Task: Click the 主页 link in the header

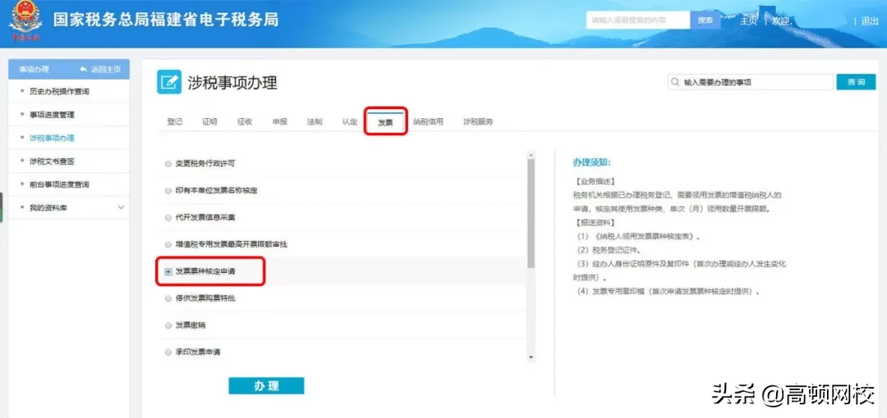Action: point(748,20)
